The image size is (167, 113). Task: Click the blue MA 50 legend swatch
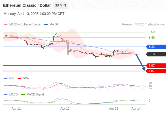(x=46, y=25)
